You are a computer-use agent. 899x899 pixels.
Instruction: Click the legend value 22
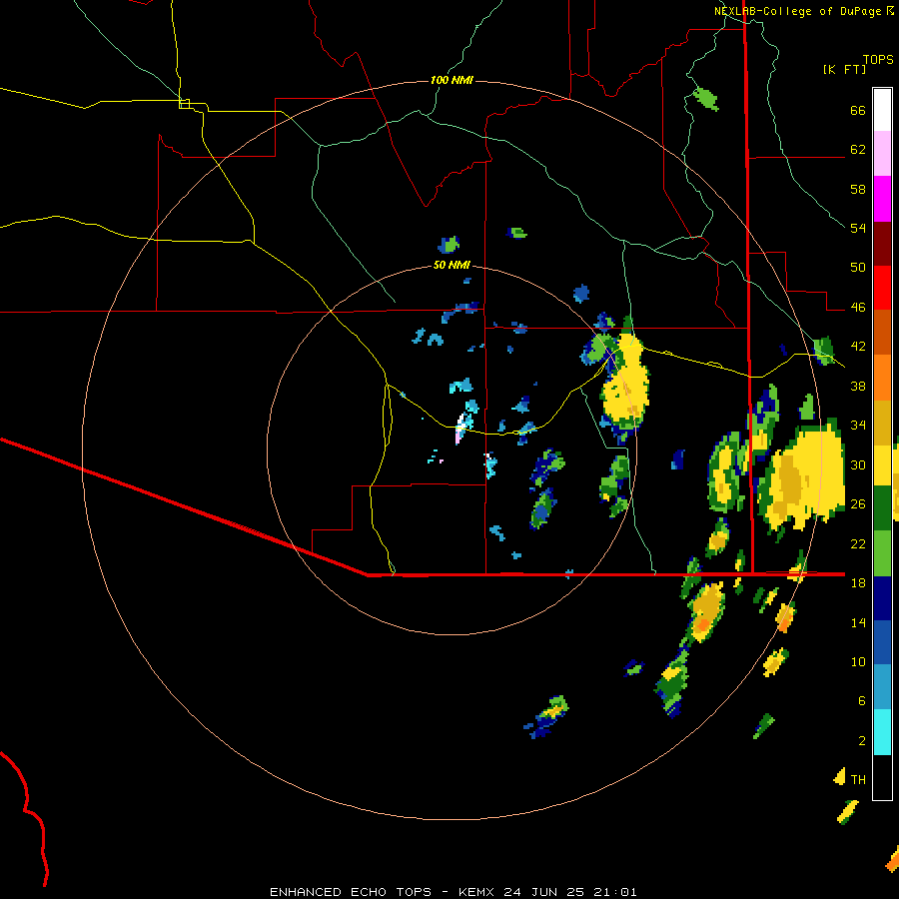(858, 543)
